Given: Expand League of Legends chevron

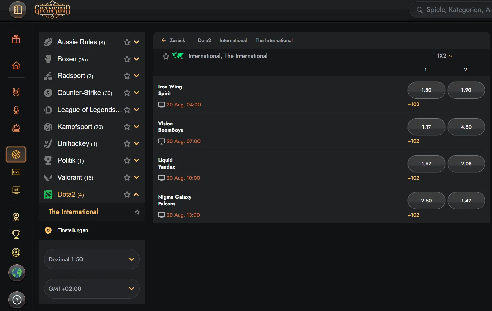Looking at the screenshot, I should (x=137, y=110).
